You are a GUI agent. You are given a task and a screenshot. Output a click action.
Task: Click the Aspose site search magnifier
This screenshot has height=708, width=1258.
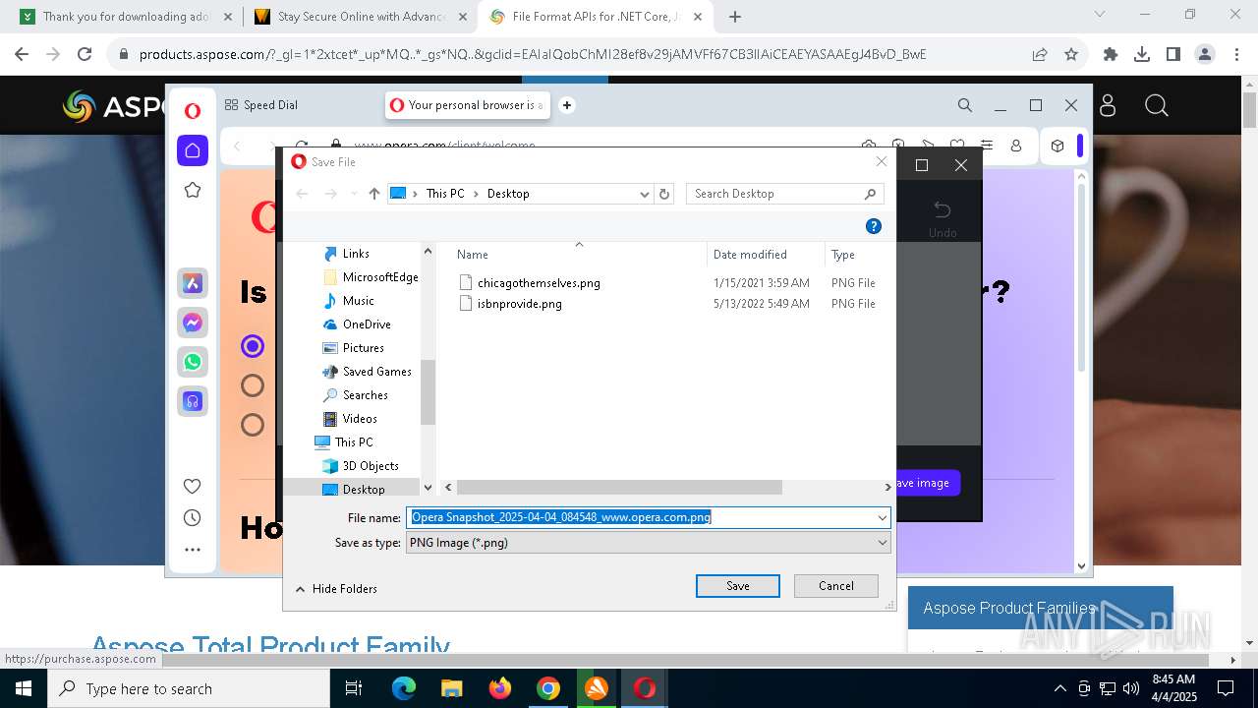pos(1157,105)
